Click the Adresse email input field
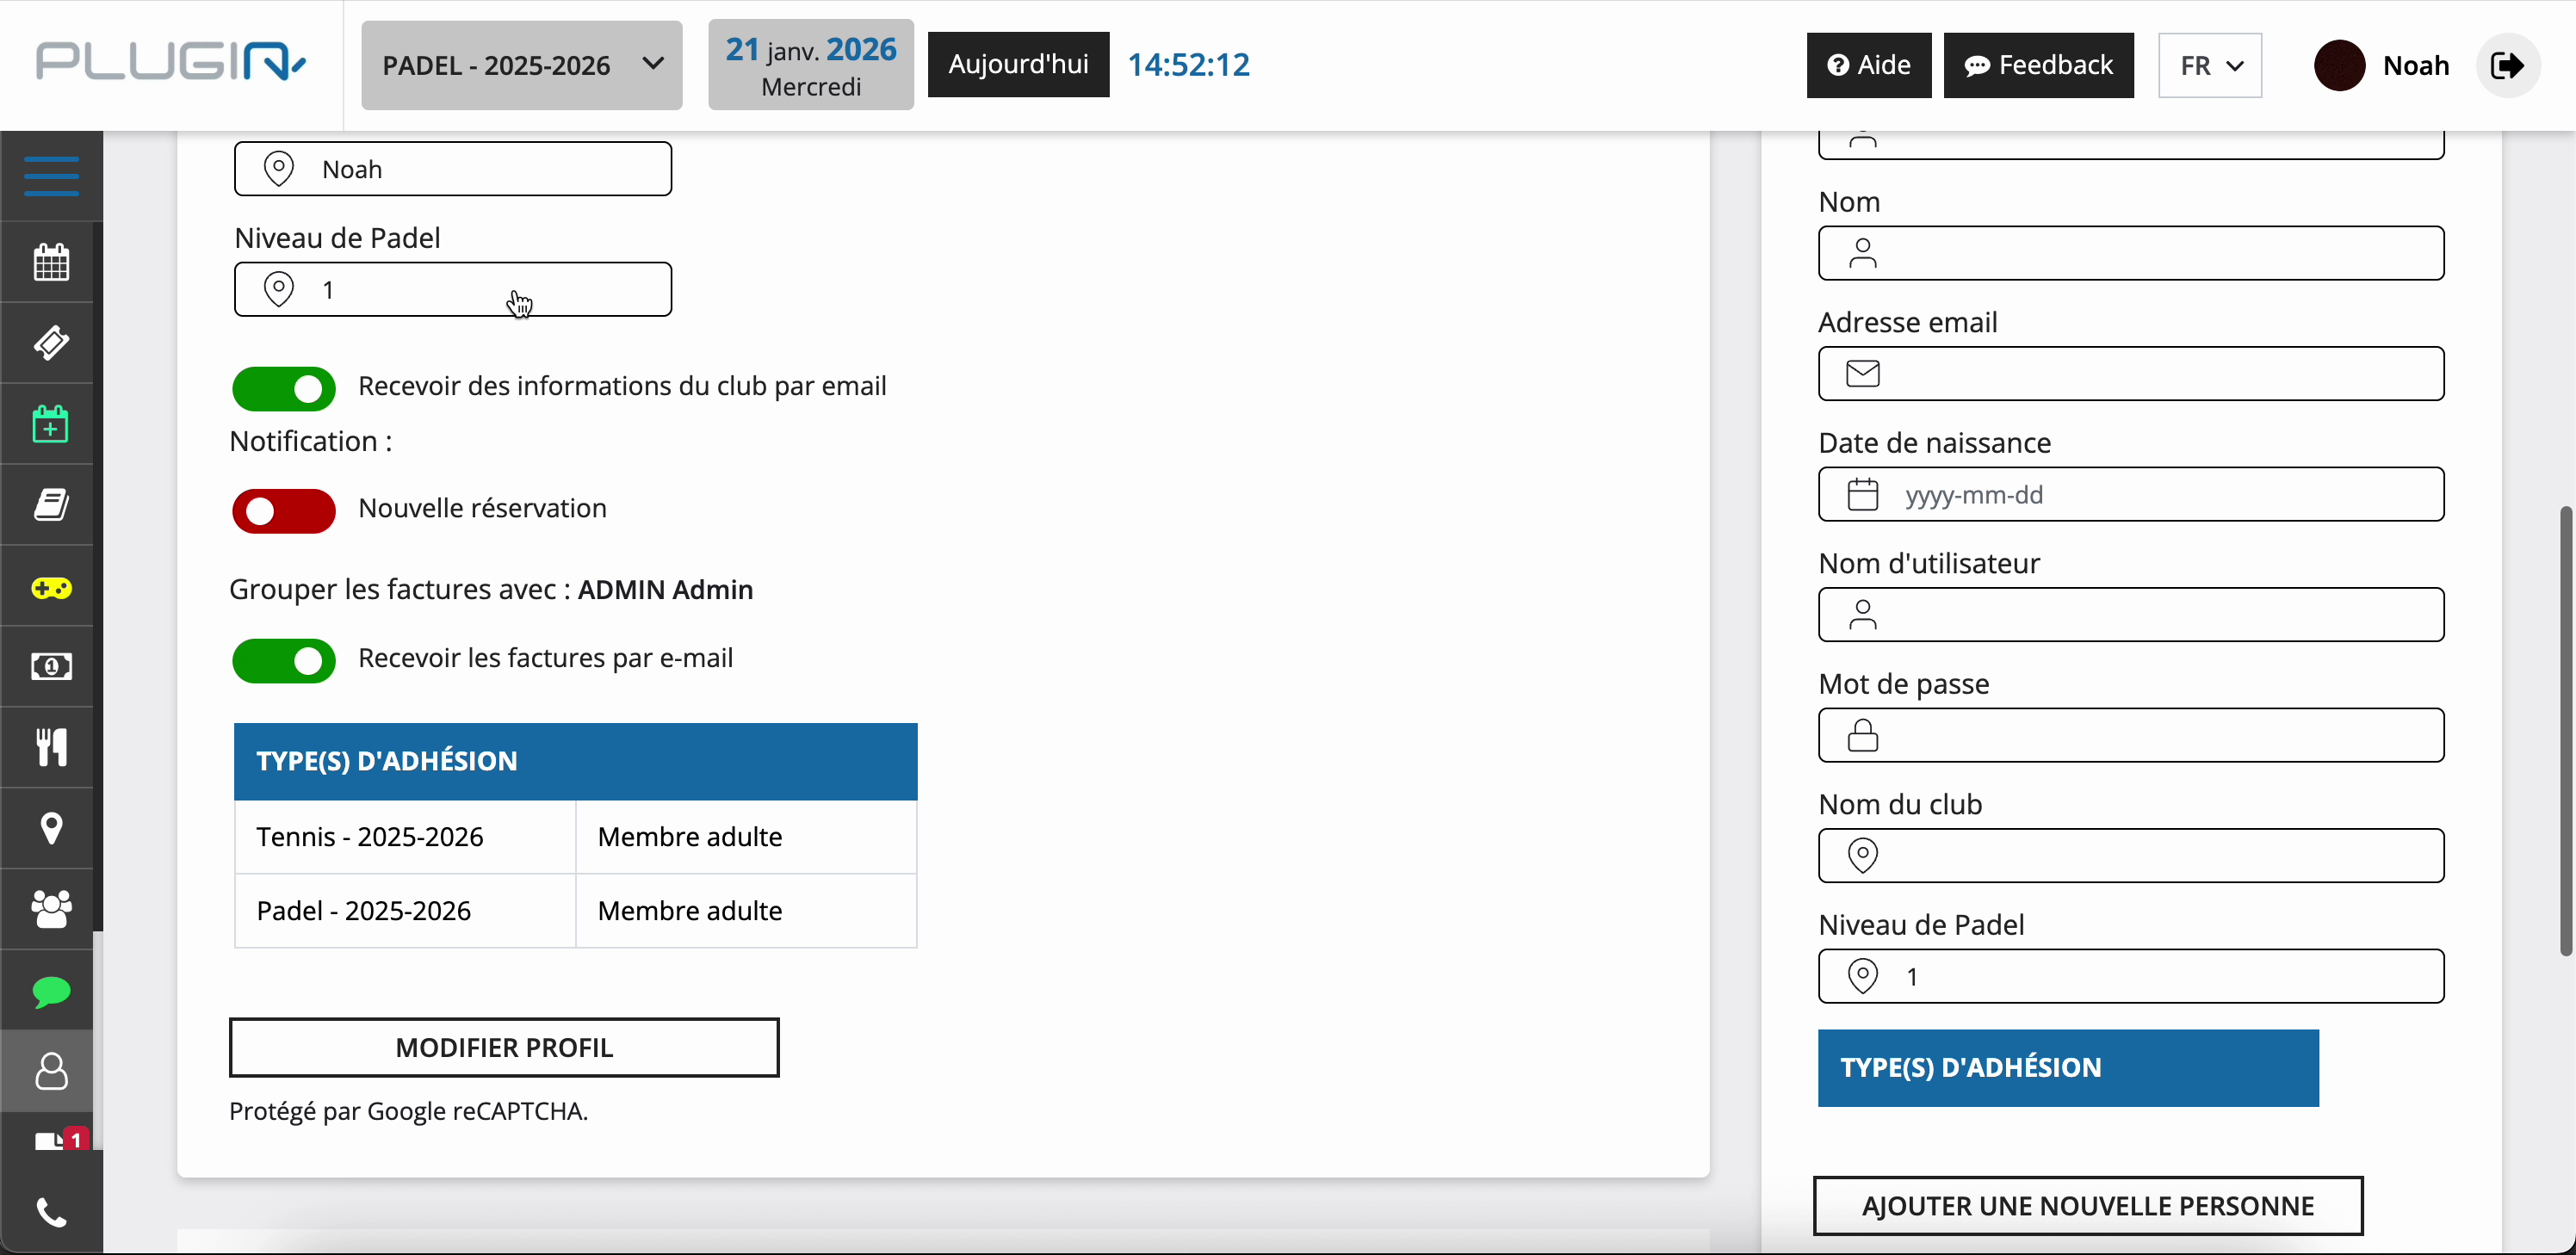2576x1255 pixels. click(2131, 374)
